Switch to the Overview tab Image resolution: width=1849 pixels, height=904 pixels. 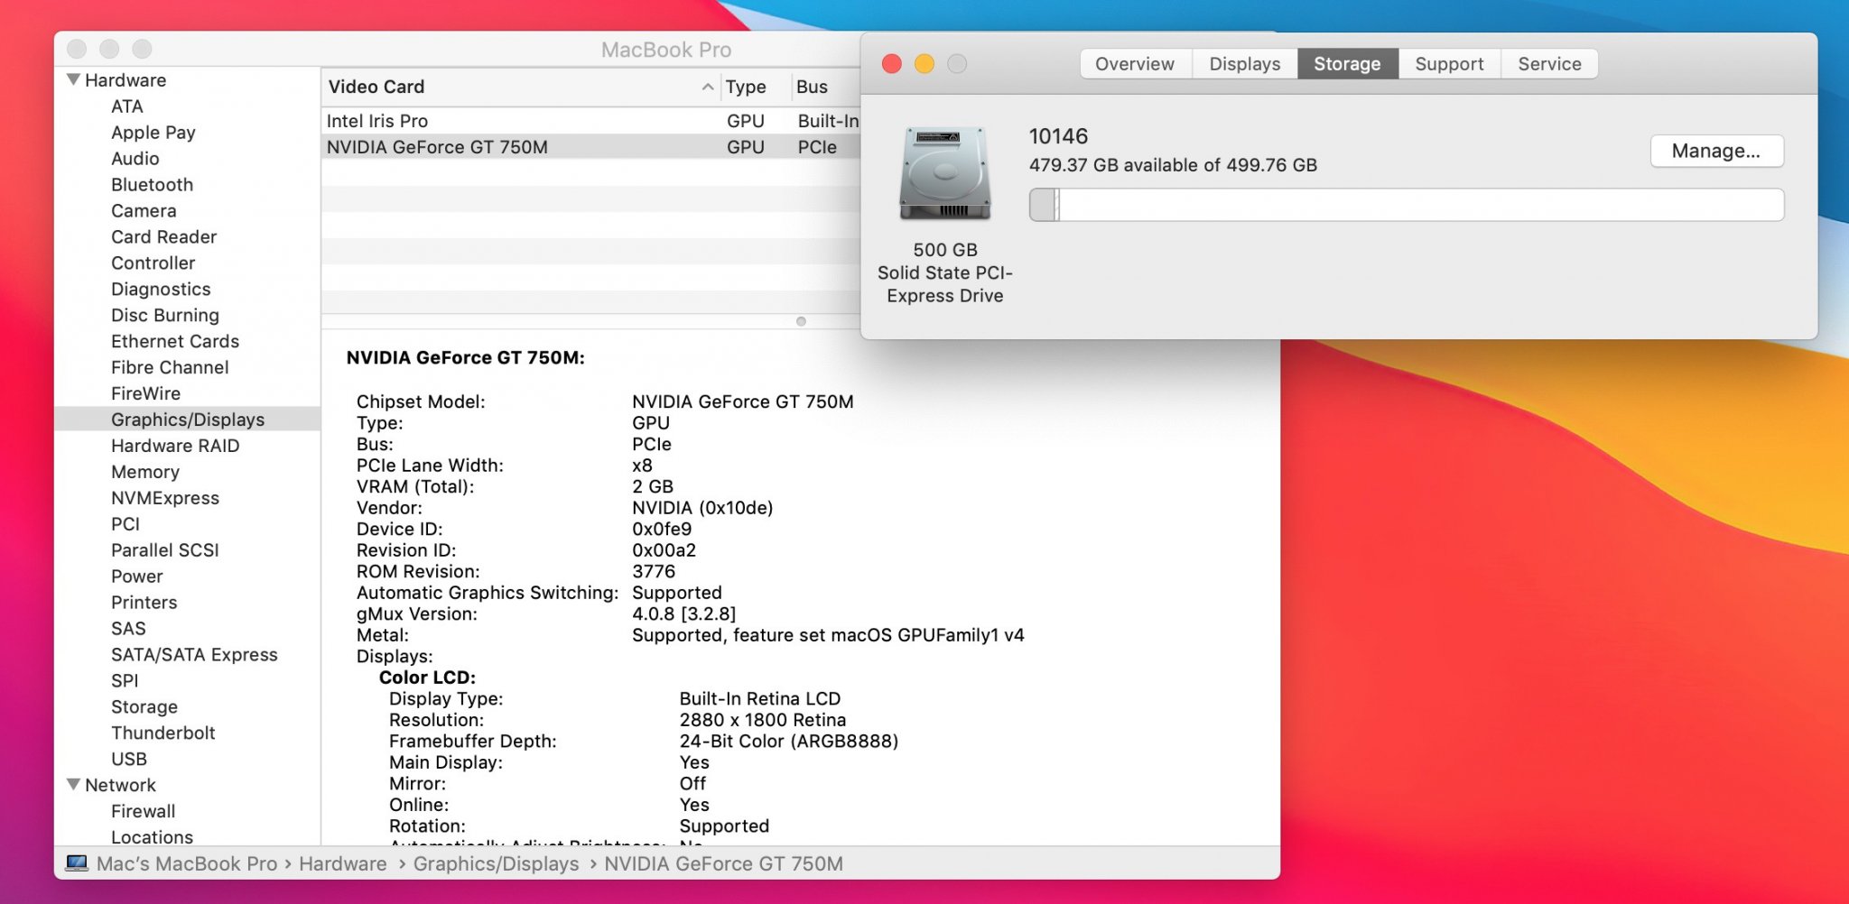(x=1135, y=64)
